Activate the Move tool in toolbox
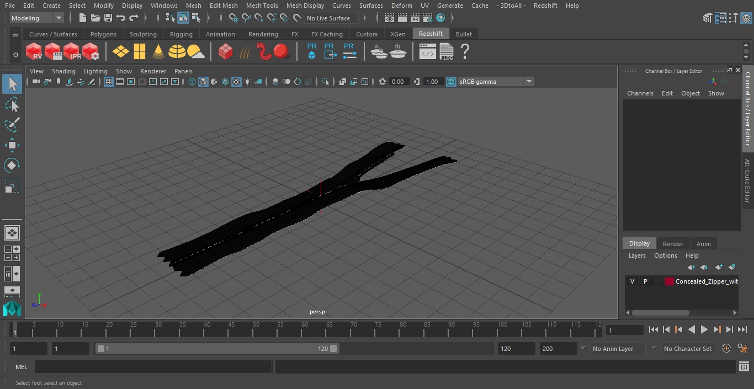Screen dimensions: 754x389 pyautogui.click(x=12, y=145)
